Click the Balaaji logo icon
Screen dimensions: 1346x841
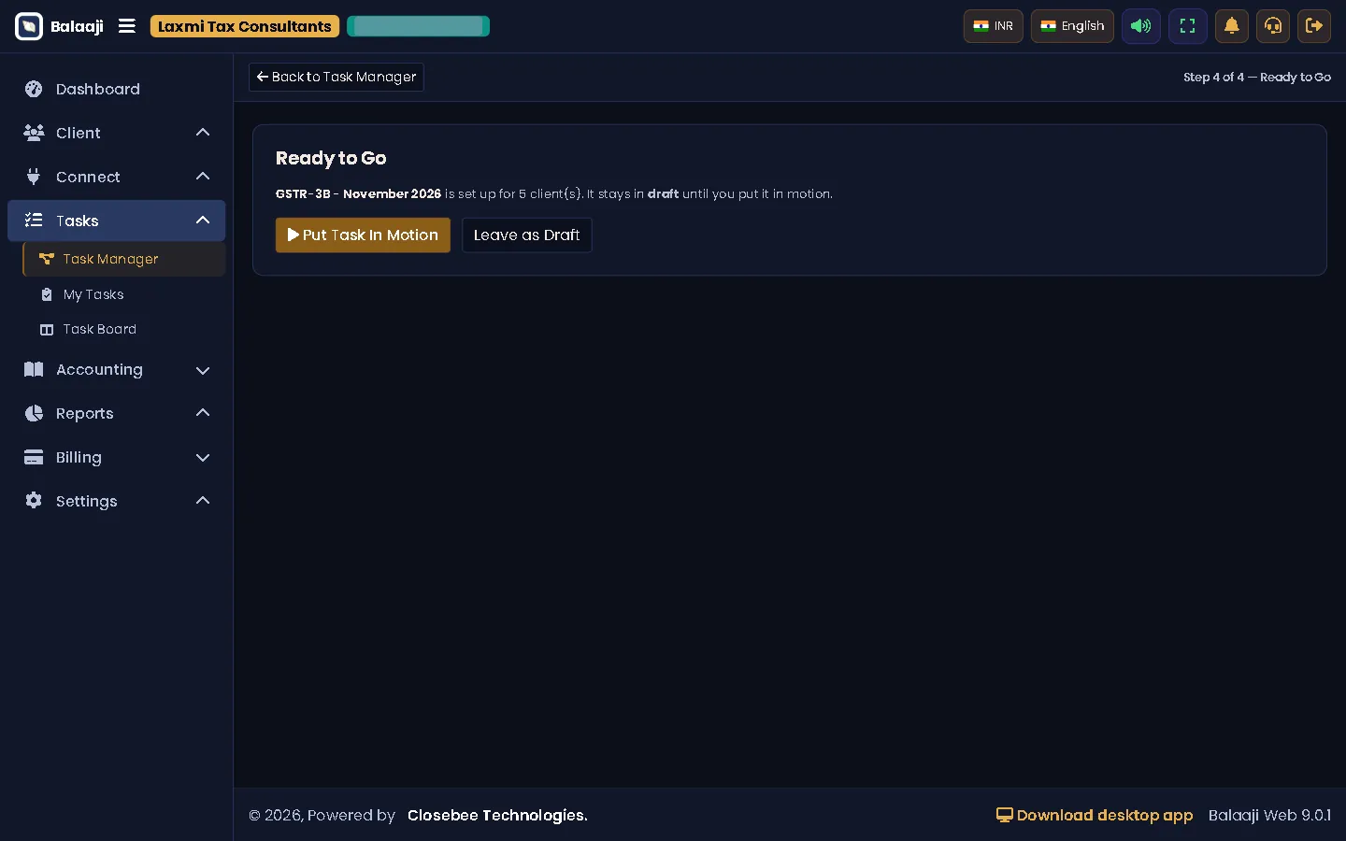[x=29, y=26]
